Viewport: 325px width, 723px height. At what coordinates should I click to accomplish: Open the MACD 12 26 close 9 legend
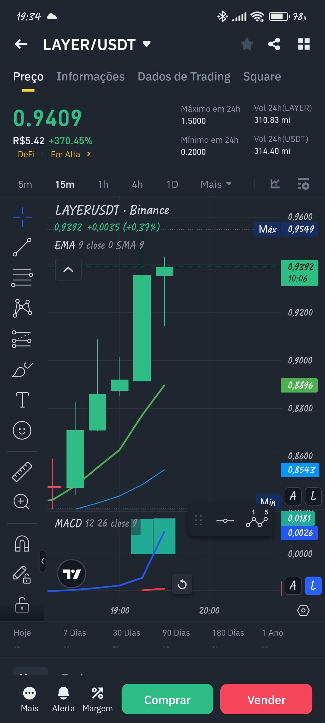[96, 523]
